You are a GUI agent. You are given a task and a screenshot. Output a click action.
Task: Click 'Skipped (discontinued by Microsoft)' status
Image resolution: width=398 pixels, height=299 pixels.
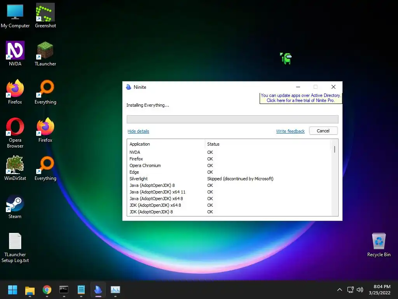tap(240, 179)
